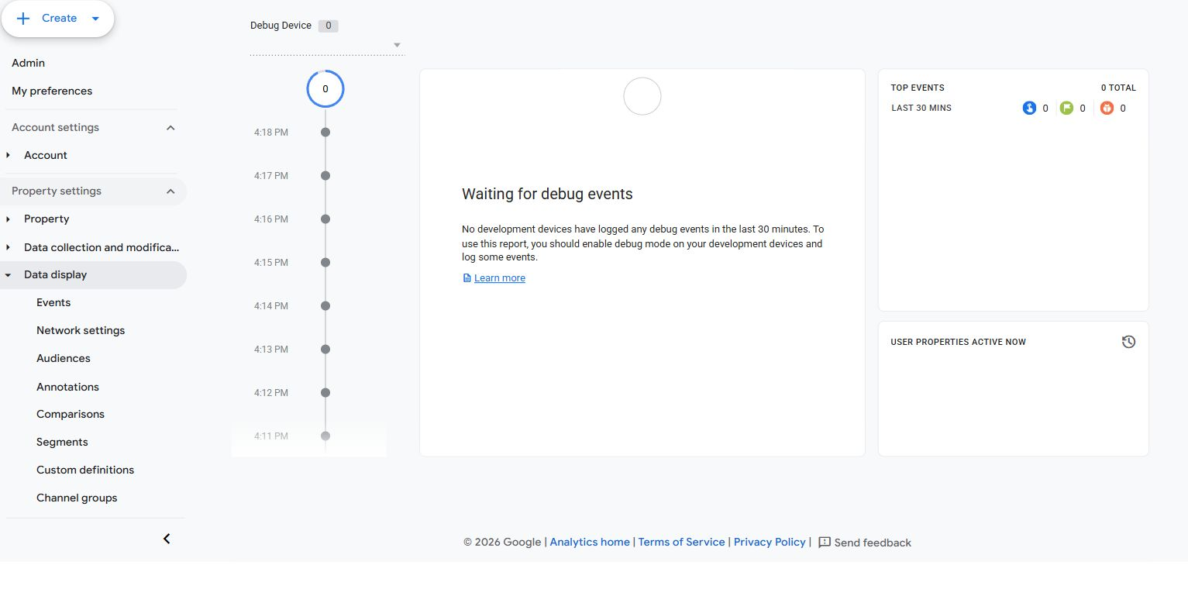This screenshot has height=603, width=1188.
Task: Open Events under Data display
Action: [x=53, y=302]
